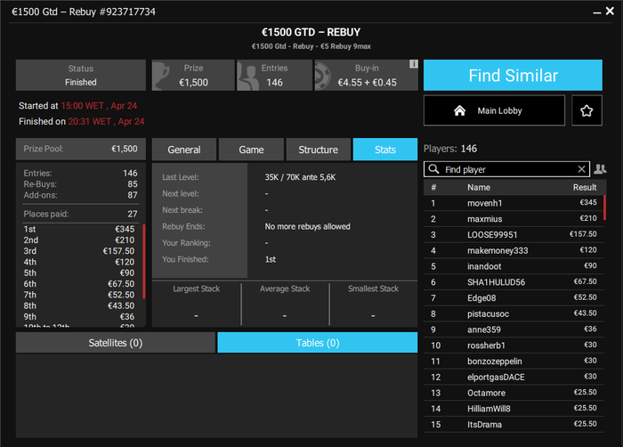Screen dimensions: 623x447
Task: Click the prize payouts list scrollbar
Action: [144, 261]
